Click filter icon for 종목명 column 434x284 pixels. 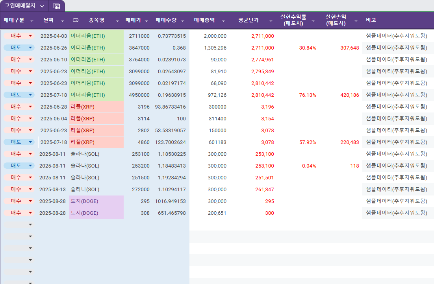coord(117,20)
